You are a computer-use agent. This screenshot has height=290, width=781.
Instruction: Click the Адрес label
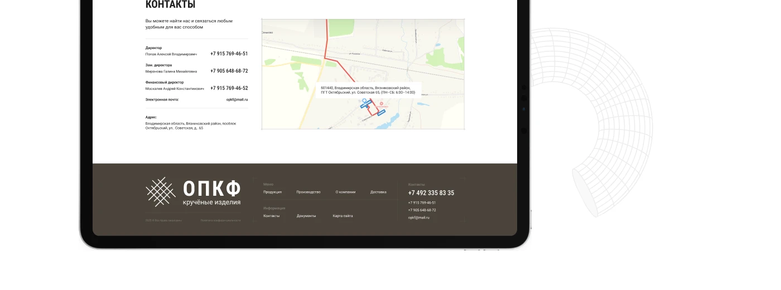coord(151,118)
